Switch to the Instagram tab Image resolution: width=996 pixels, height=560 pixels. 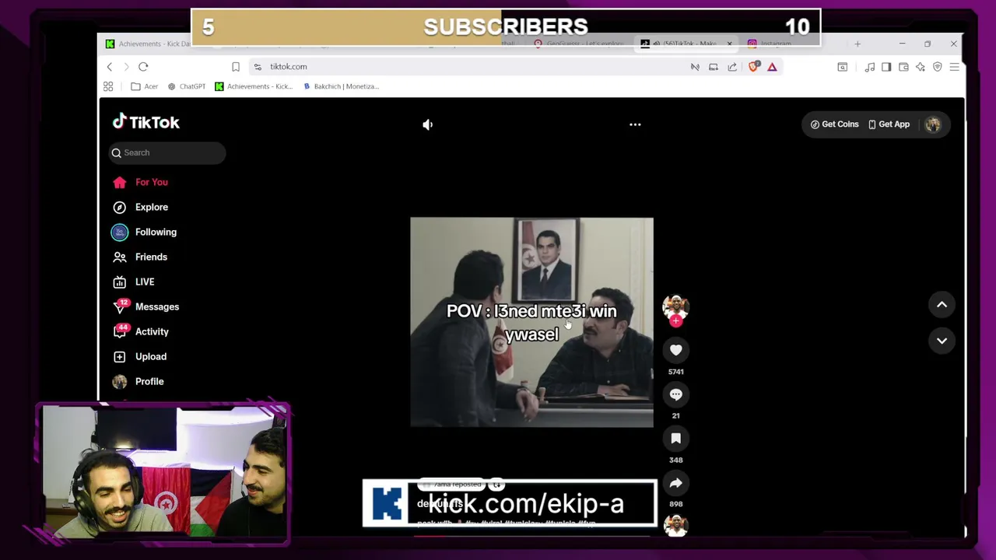click(x=770, y=44)
